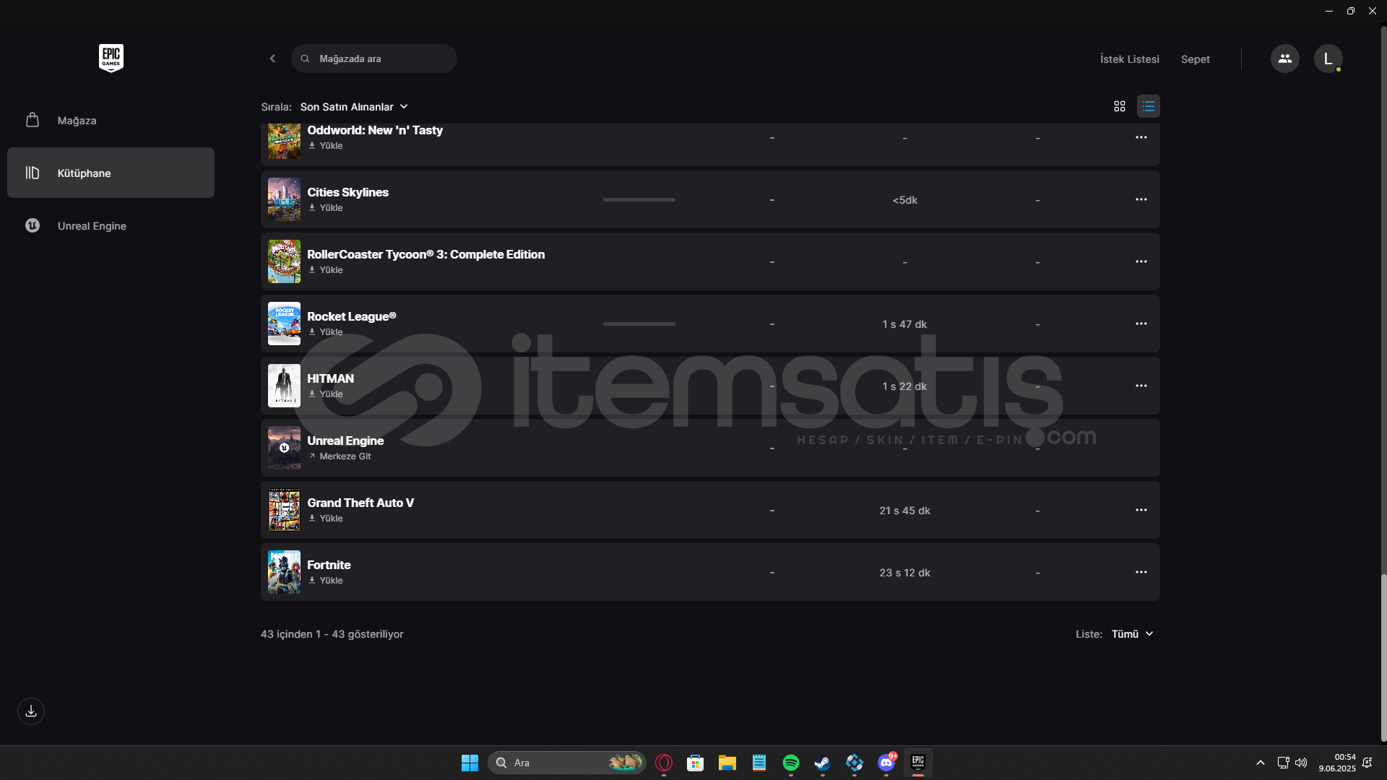Select the Kütüphane library tab
This screenshot has height=780, width=1387.
[x=111, y=173]
